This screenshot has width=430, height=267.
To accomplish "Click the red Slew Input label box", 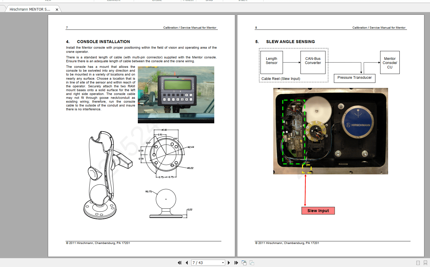I will click(x=318, y=211).
